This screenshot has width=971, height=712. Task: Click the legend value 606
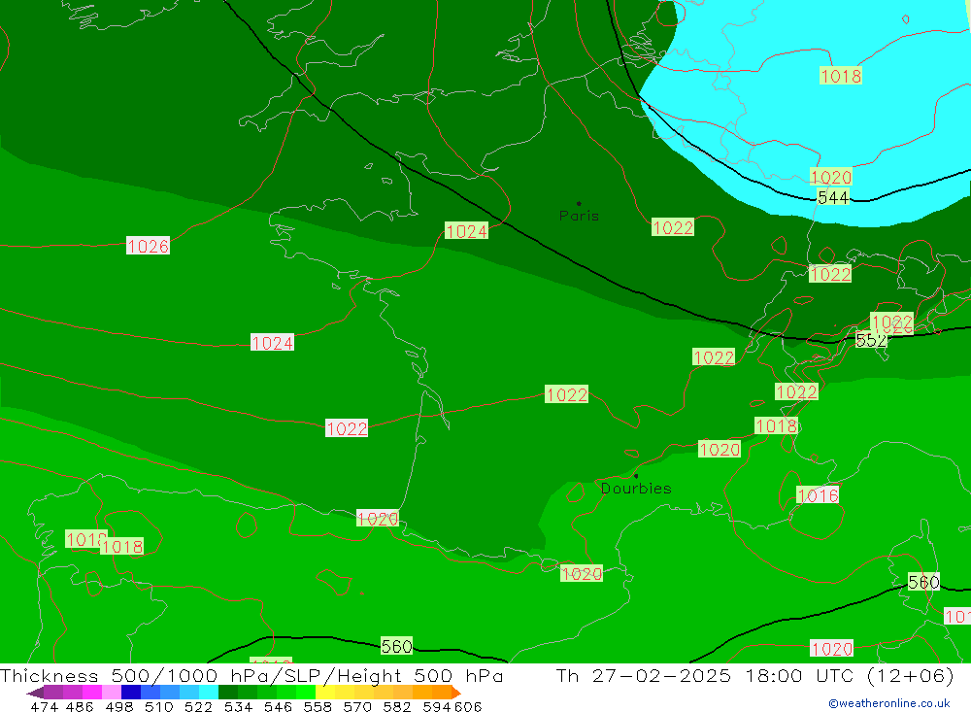[x=468, y=707]
